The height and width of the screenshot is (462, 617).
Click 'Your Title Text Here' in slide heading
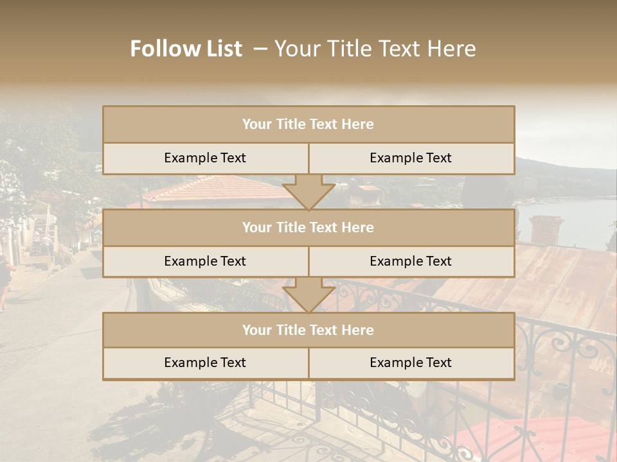coord(375,49)
